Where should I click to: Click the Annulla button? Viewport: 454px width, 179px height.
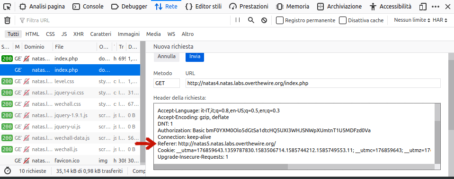pos(167,56)
